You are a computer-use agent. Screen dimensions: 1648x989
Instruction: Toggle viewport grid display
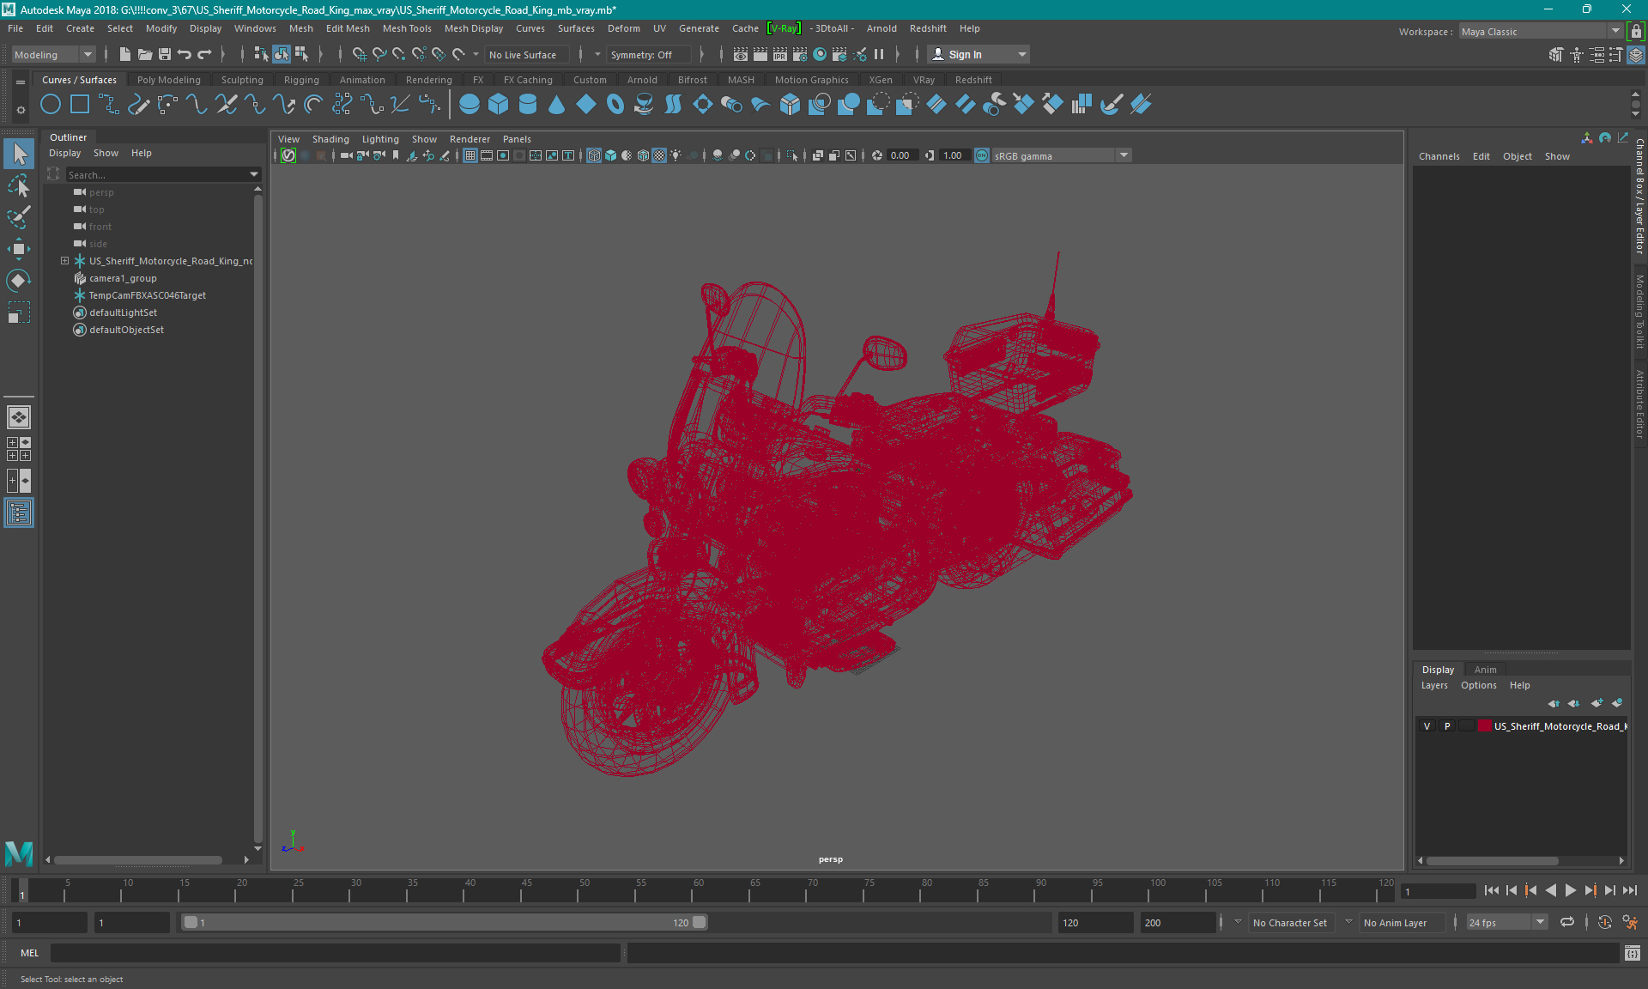click(470, 155)
